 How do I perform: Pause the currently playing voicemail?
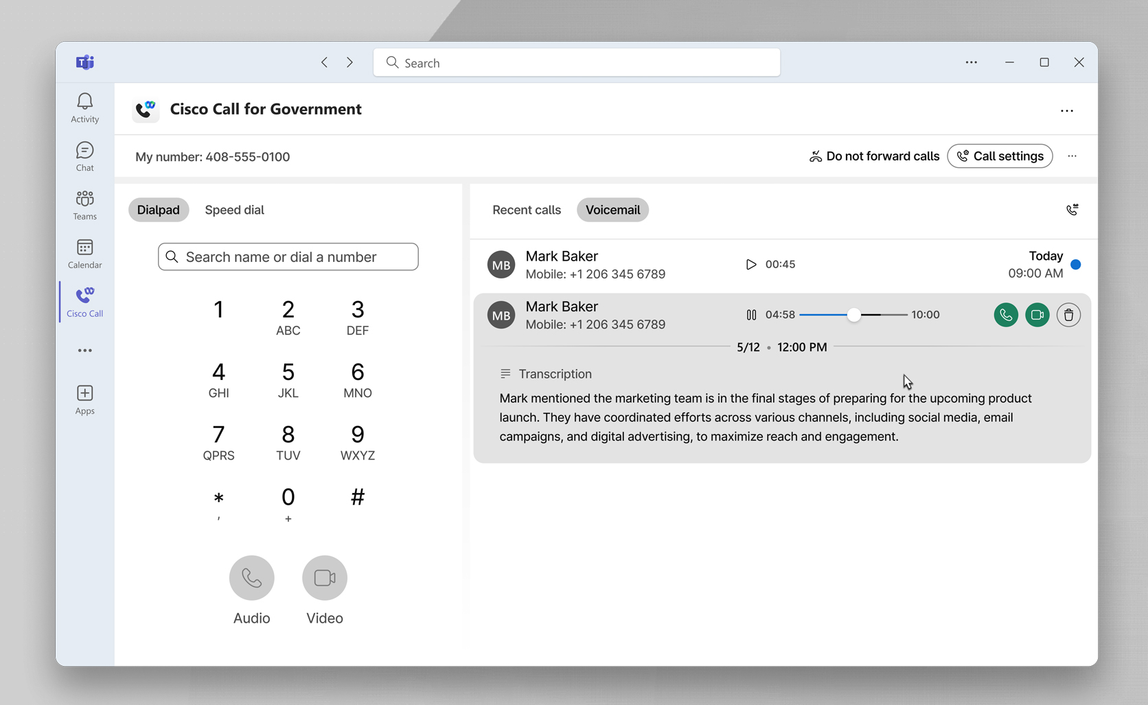coord(751,315)
